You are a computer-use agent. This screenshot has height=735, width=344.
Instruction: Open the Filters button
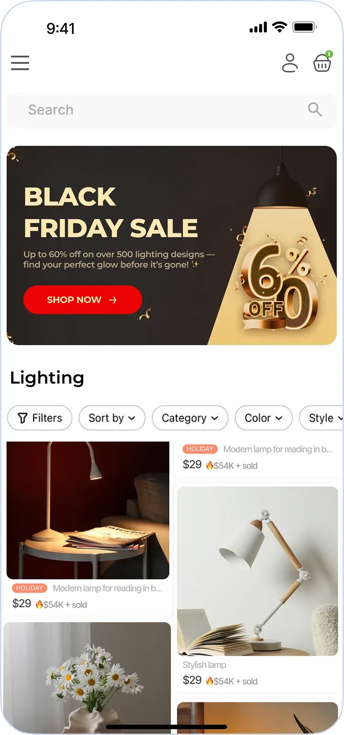(x=40, y=418)
